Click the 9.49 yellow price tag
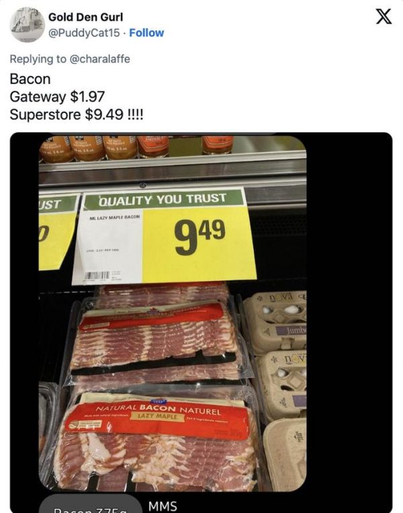403x513 pixels. pos(199,240)
